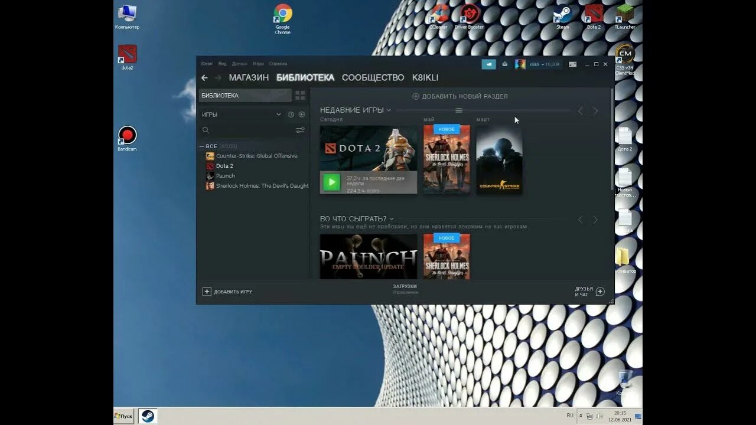Click the recent activity clock icon
Image resolution: width=756 pixels, height=425 pixels.
tap(291, 115)
